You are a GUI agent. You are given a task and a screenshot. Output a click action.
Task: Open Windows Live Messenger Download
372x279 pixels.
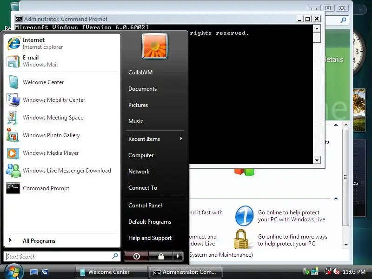[62, 171]
